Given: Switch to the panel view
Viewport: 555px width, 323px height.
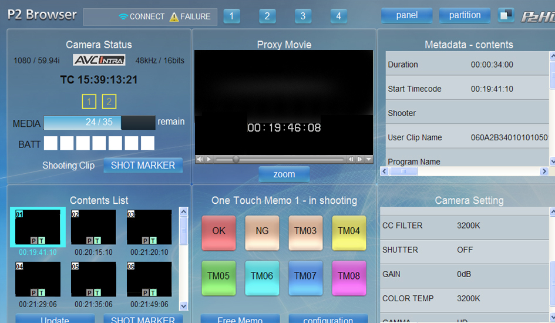Looking at the screenshot, I should pyautogui.click(x=406, y=15).
